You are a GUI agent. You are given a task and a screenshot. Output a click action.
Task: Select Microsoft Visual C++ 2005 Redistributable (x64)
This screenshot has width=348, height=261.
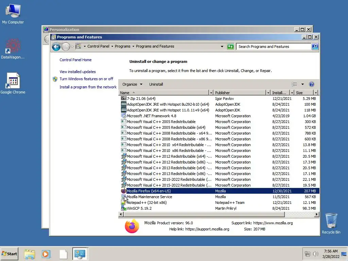[219, 127]
